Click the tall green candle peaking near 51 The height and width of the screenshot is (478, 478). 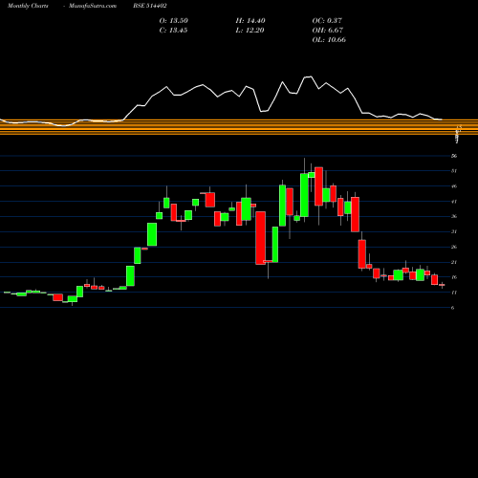304,195
